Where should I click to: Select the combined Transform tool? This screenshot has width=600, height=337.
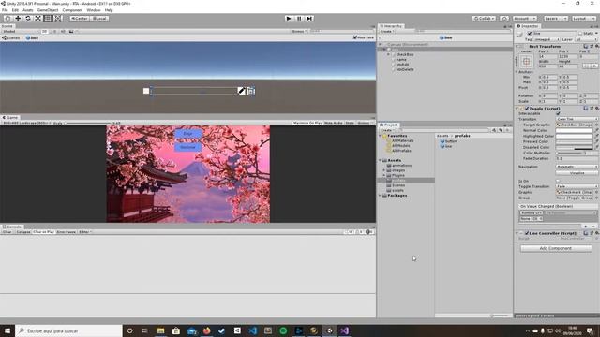click(x=57, y=19)
